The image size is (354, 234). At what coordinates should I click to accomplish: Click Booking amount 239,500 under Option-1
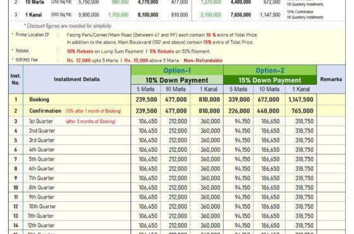146,100
